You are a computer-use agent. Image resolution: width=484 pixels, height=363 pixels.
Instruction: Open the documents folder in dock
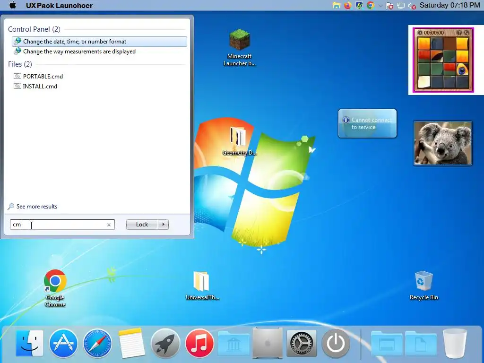[420, 344]
